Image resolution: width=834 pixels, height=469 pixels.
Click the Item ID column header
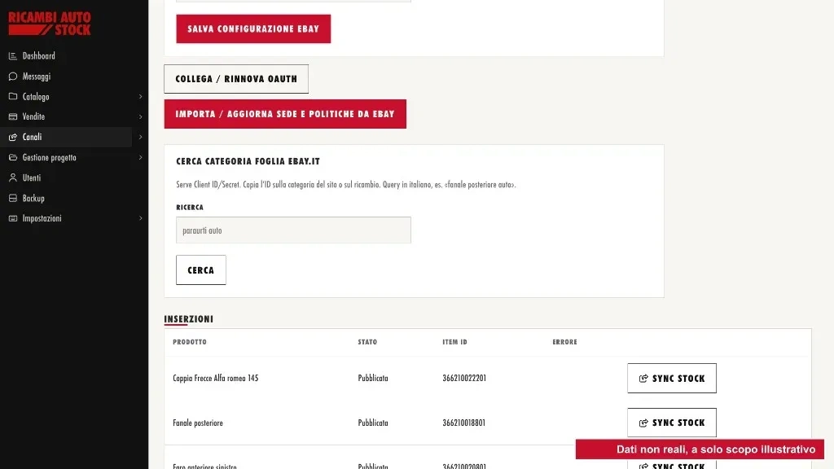454,342
